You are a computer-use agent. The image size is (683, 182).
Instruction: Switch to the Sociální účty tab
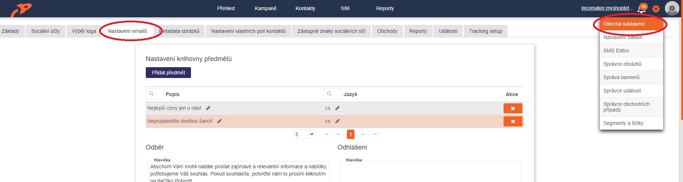point(46,31)
